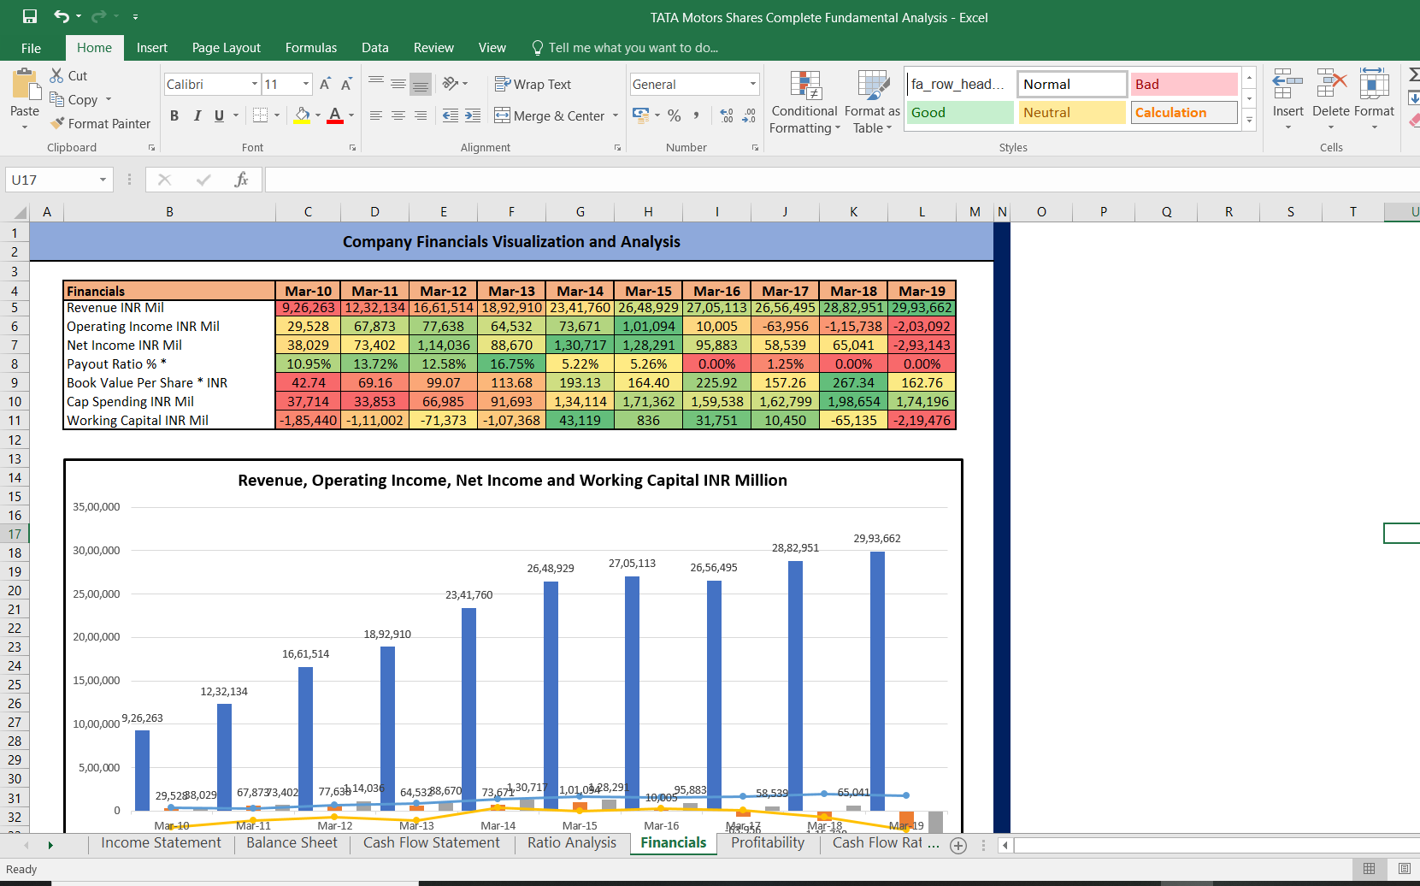Screen dimensions: 1420x886
Task: Apply the Neutral cell style
Action: 1072,112
